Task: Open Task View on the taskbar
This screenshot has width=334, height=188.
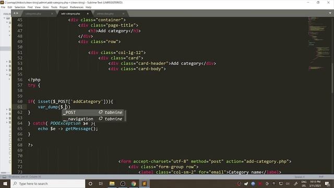Action: (x=101, y=183)
